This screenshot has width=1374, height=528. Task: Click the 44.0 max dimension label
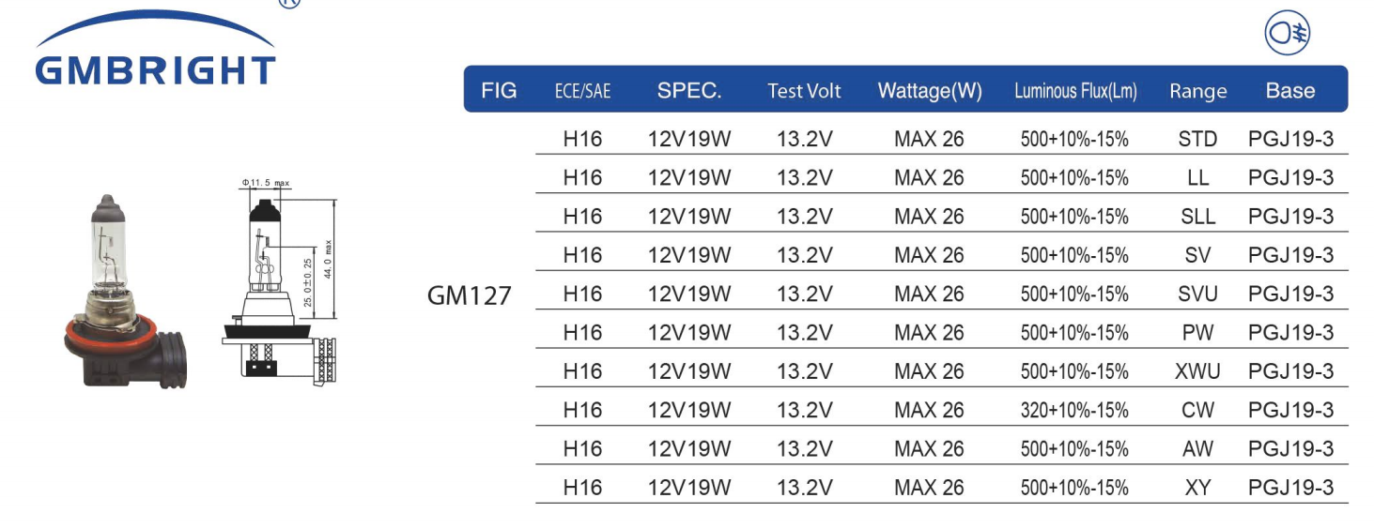[x=328, y=259]
